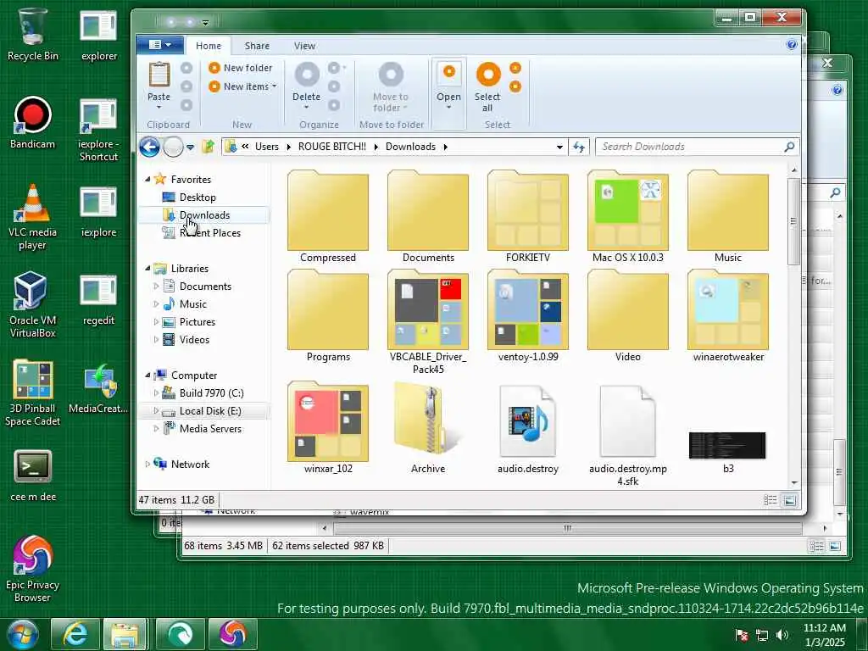This screenshot has width=868, height=651.
Task: Select the winxar_102 folder
Action: pyautogui.click(x=328, y=428)
